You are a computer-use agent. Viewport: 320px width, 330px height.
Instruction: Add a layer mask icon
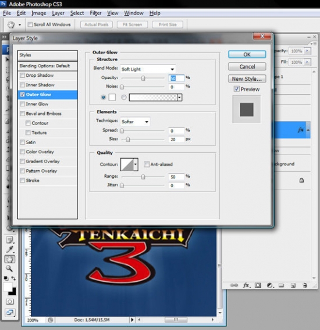point(258,285)
